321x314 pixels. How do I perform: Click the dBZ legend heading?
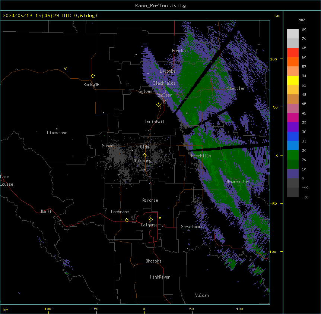coord(302,20)
